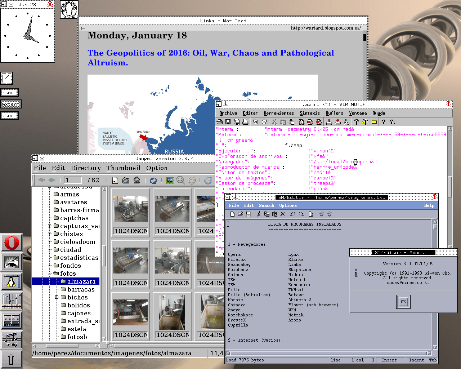Expand the bichos subfolder node
This screenshot has width=461, height=369.
[57, 297]
